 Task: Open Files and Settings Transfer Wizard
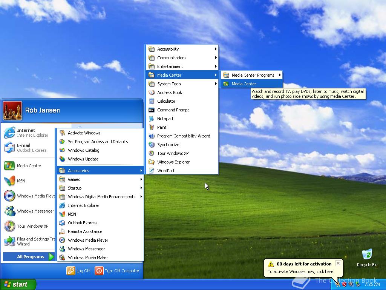[29, 241]
